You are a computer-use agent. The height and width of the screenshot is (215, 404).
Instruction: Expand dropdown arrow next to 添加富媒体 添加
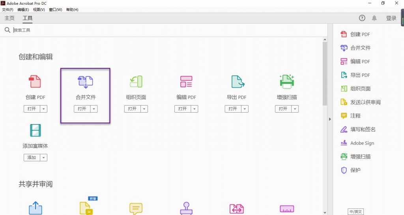tap(43, 158)
